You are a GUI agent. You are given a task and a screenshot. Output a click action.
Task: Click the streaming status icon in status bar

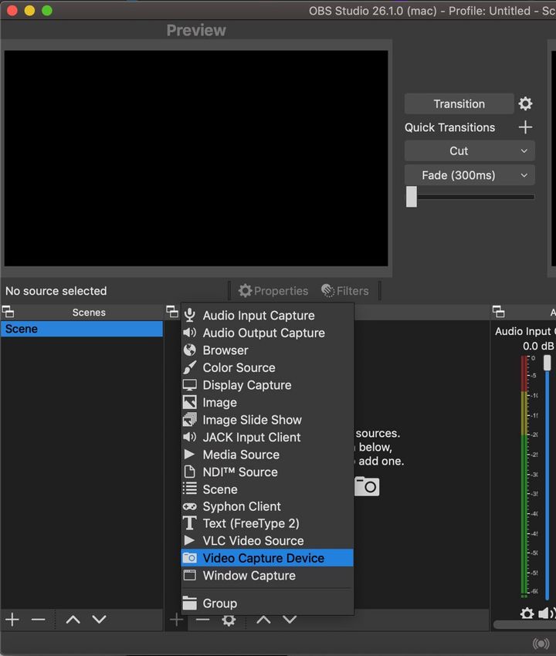(541, 644)
